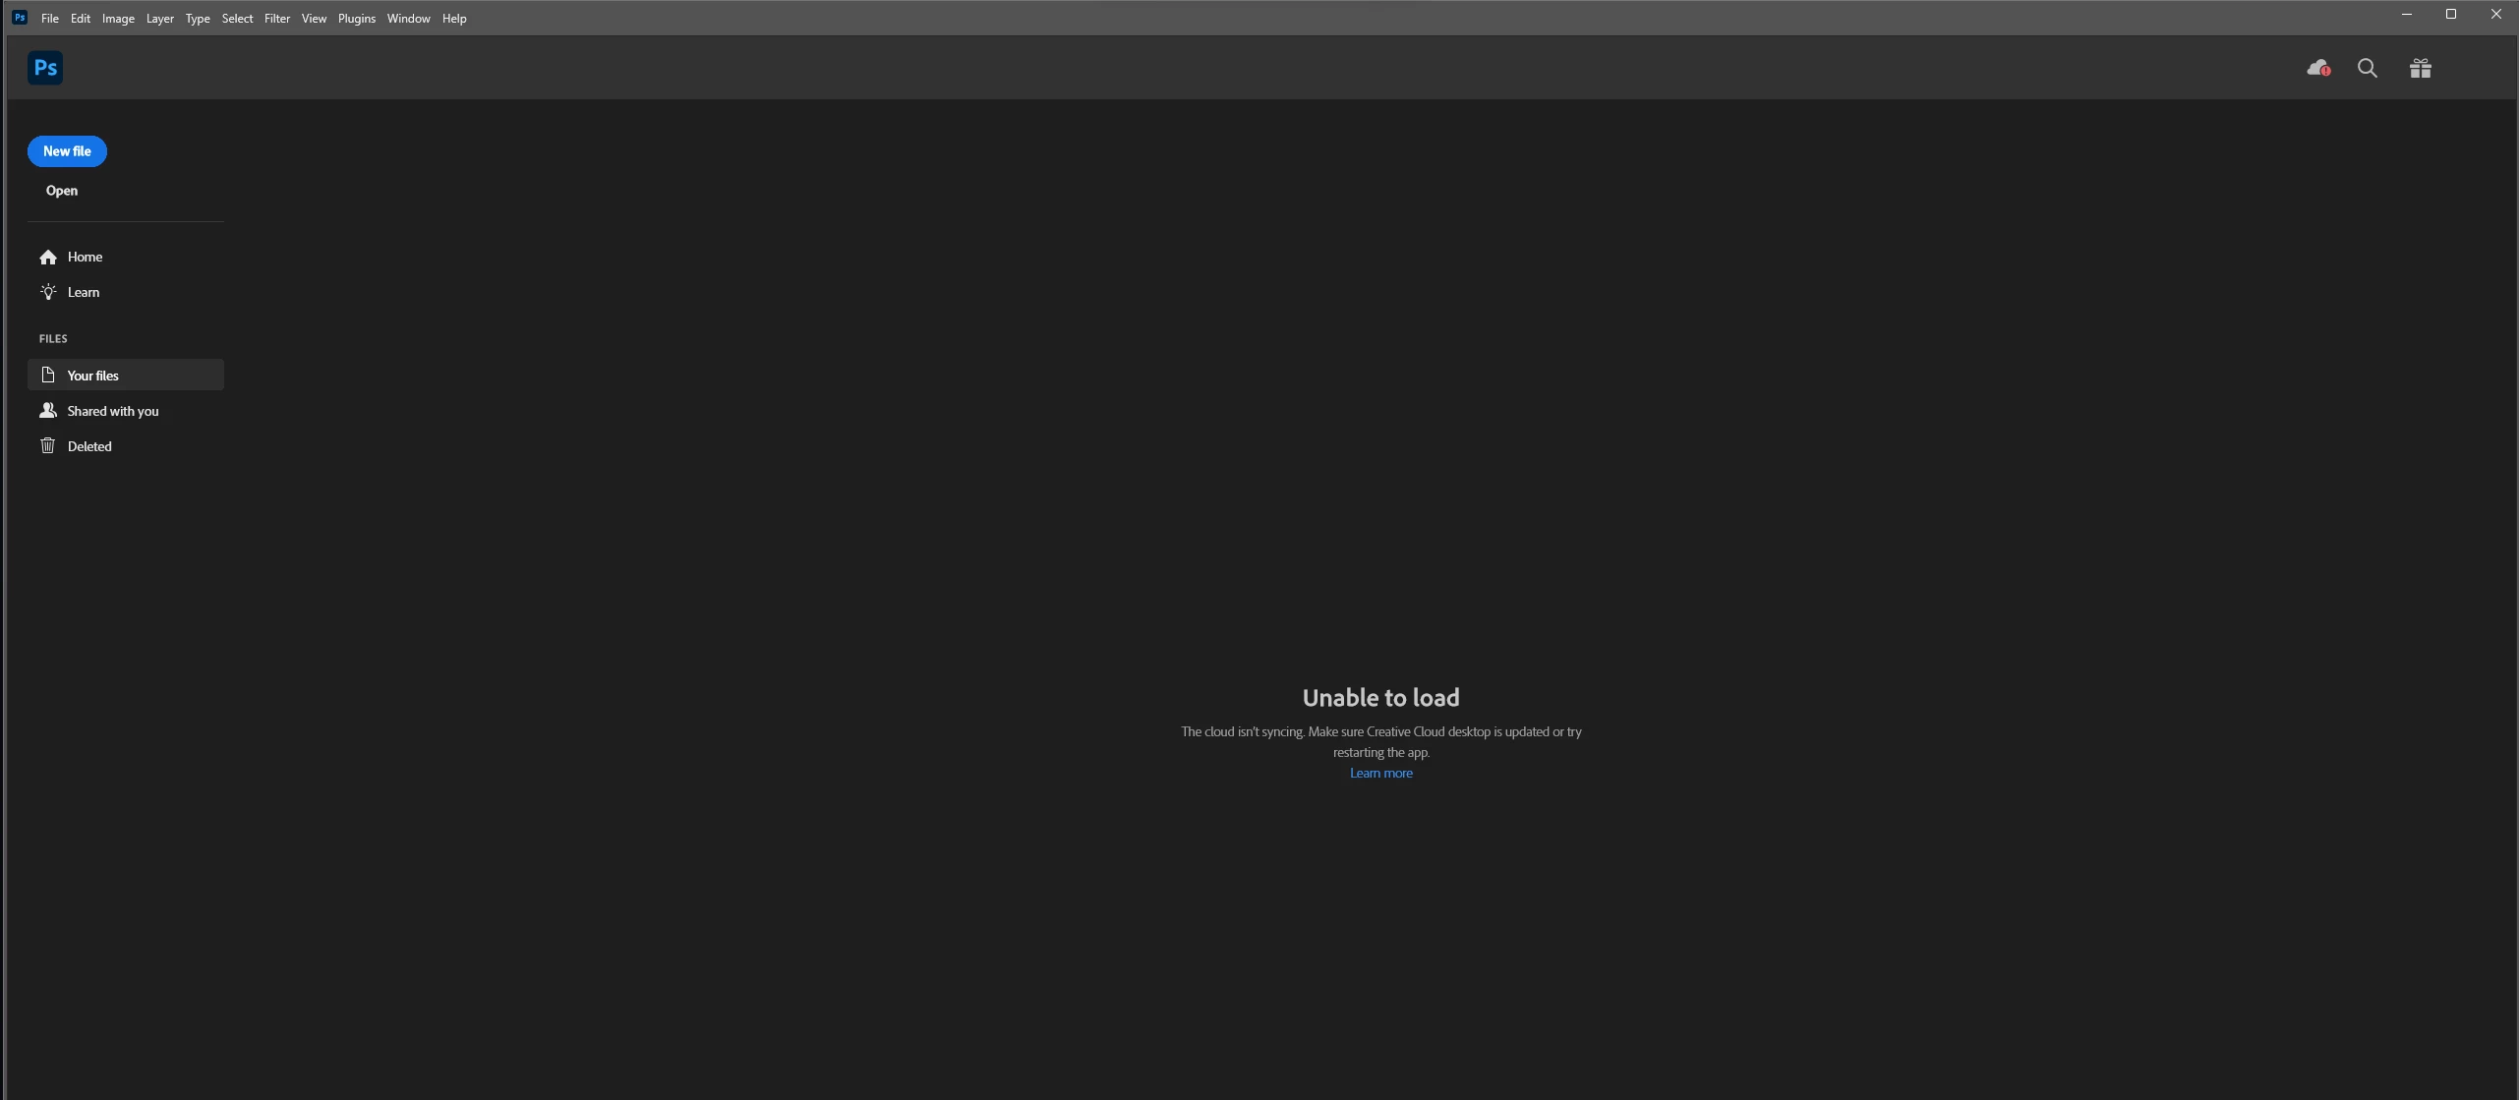Open the Layer menu
The width and height of the screenshot is (2519, 1100).
click(x=159, y=19)
